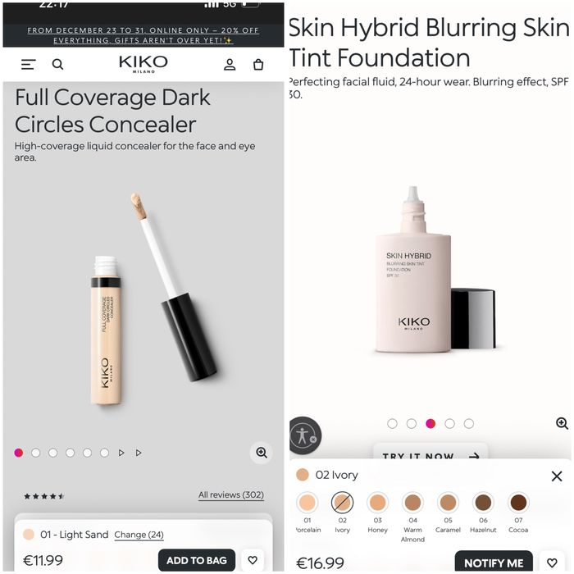The height and width of the screenshot is (574, 574).
Task: Open Change (24) shade selector
Action: tap(139, 535)
